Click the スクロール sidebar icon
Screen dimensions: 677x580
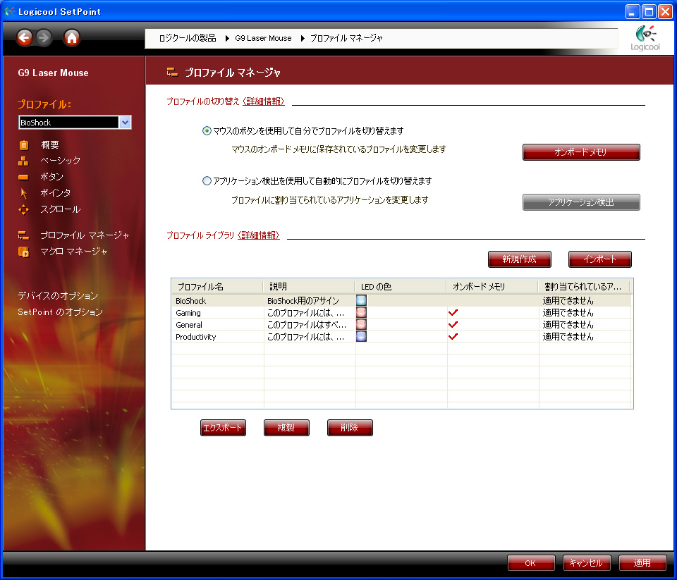pos(23,210)
